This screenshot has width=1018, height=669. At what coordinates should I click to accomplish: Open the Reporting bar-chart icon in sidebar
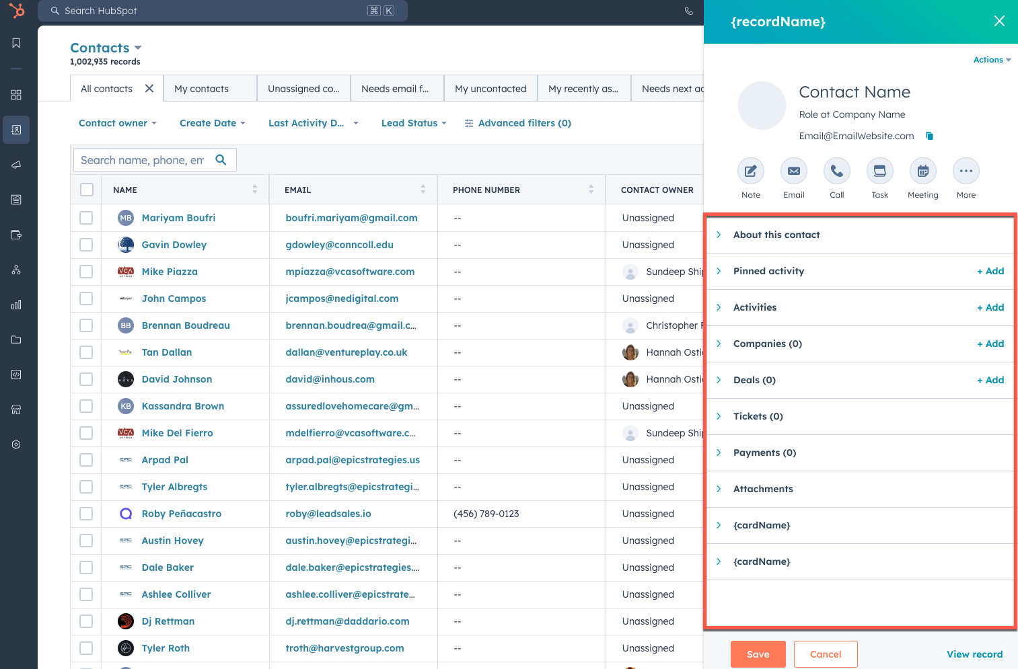tap(16, 305)
